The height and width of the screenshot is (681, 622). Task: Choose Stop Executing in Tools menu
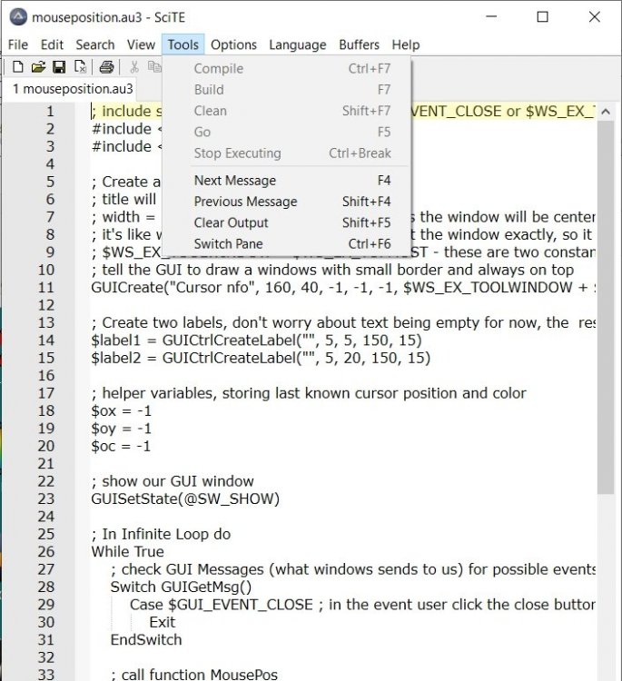pyautogui.click(x=287, y=153)
